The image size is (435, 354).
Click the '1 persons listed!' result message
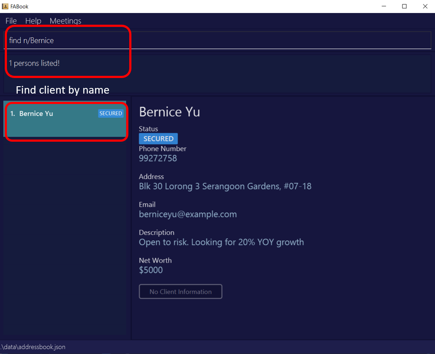tap(34, 63)
